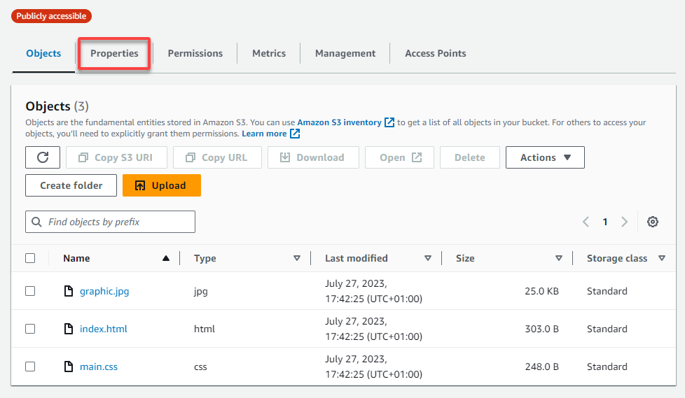This screenshot has height=398, width=685.
Task: Click the Download button
Action: 313,157
